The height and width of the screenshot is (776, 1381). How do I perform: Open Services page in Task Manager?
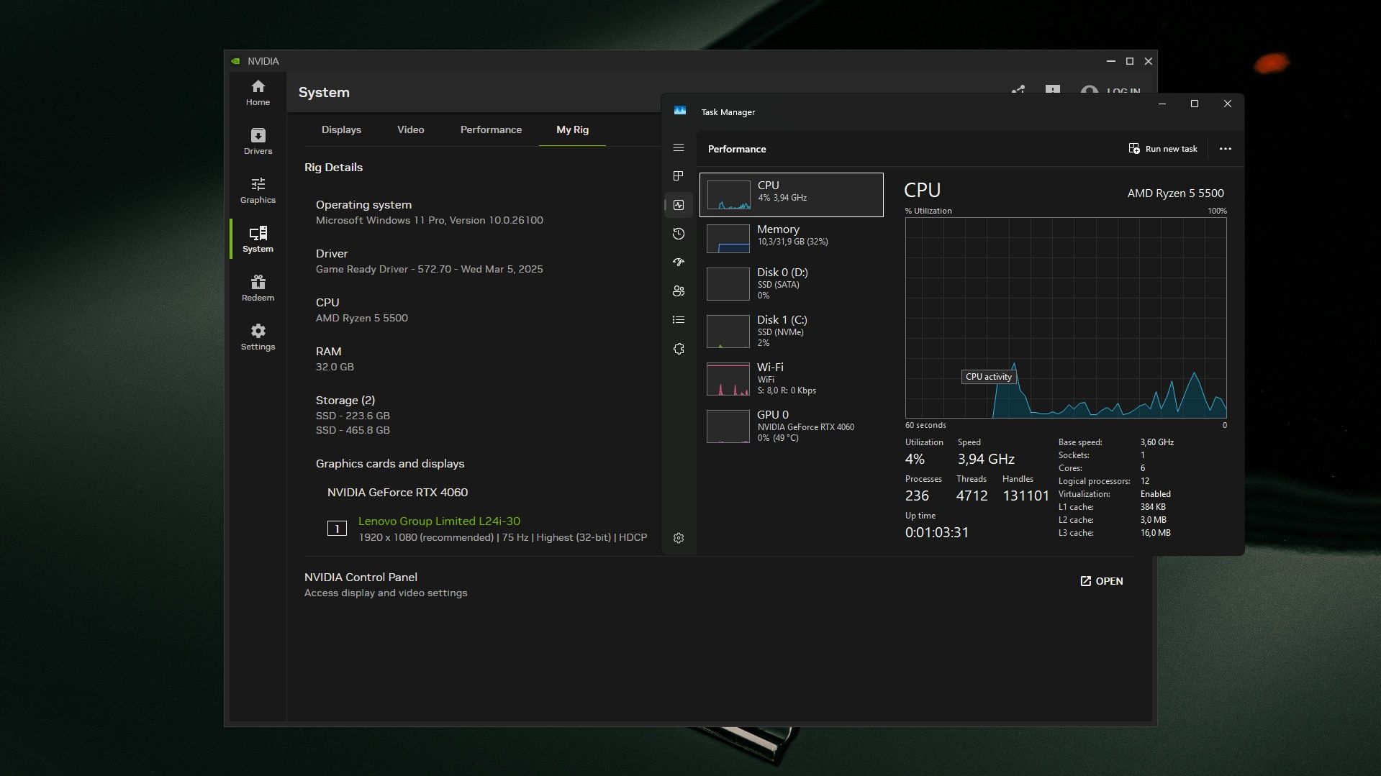(678, 349)
